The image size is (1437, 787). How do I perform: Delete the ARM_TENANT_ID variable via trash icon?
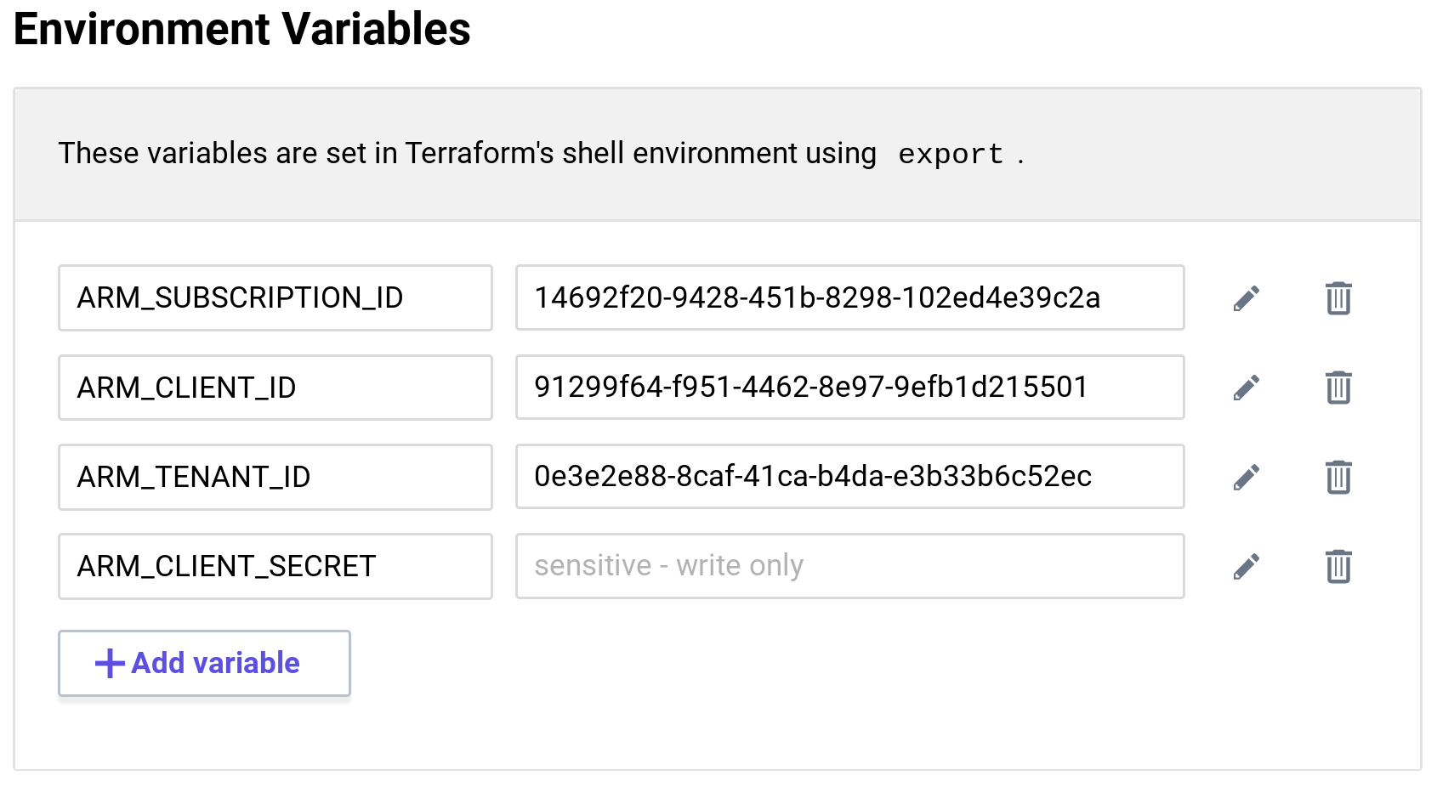pos(1338,478)
